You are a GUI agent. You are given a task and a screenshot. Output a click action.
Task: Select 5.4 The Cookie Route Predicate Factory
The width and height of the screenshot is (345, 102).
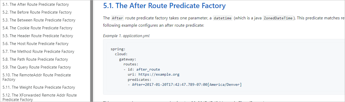point(37,28)
